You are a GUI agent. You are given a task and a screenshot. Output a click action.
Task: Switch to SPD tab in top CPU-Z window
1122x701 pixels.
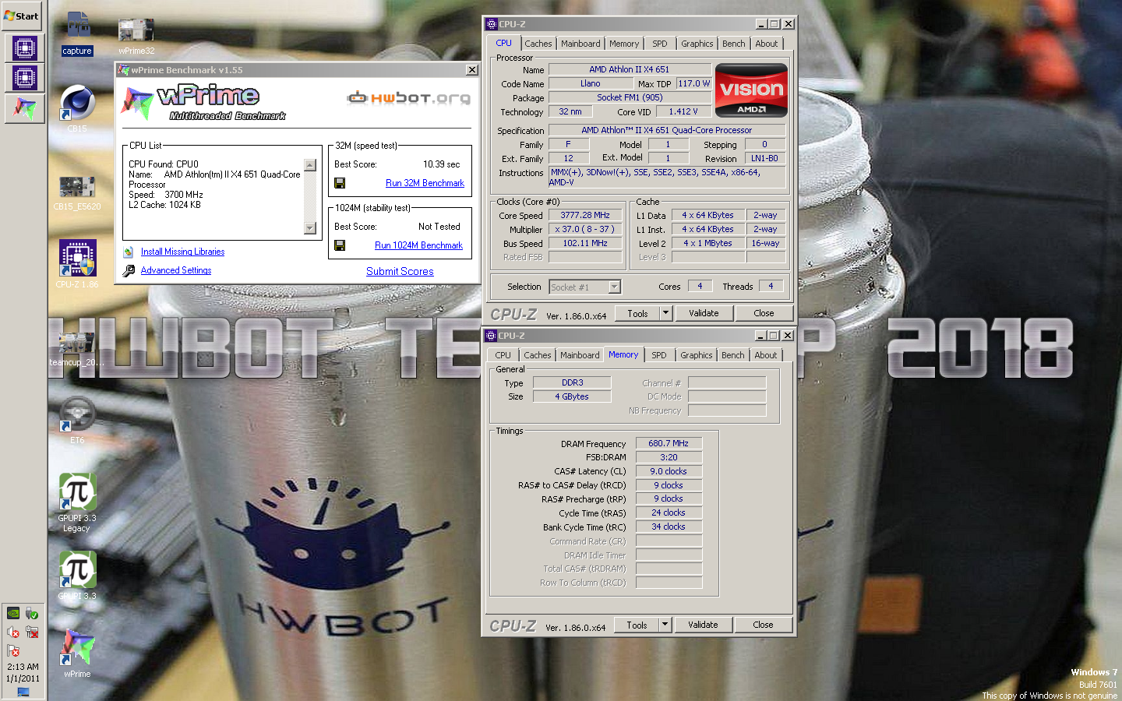(660, 44)
